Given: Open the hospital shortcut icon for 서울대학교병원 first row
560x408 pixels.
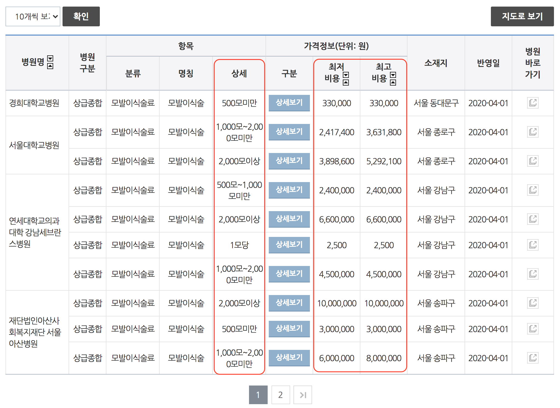Looking at the screenshot, I should (533, 132).
